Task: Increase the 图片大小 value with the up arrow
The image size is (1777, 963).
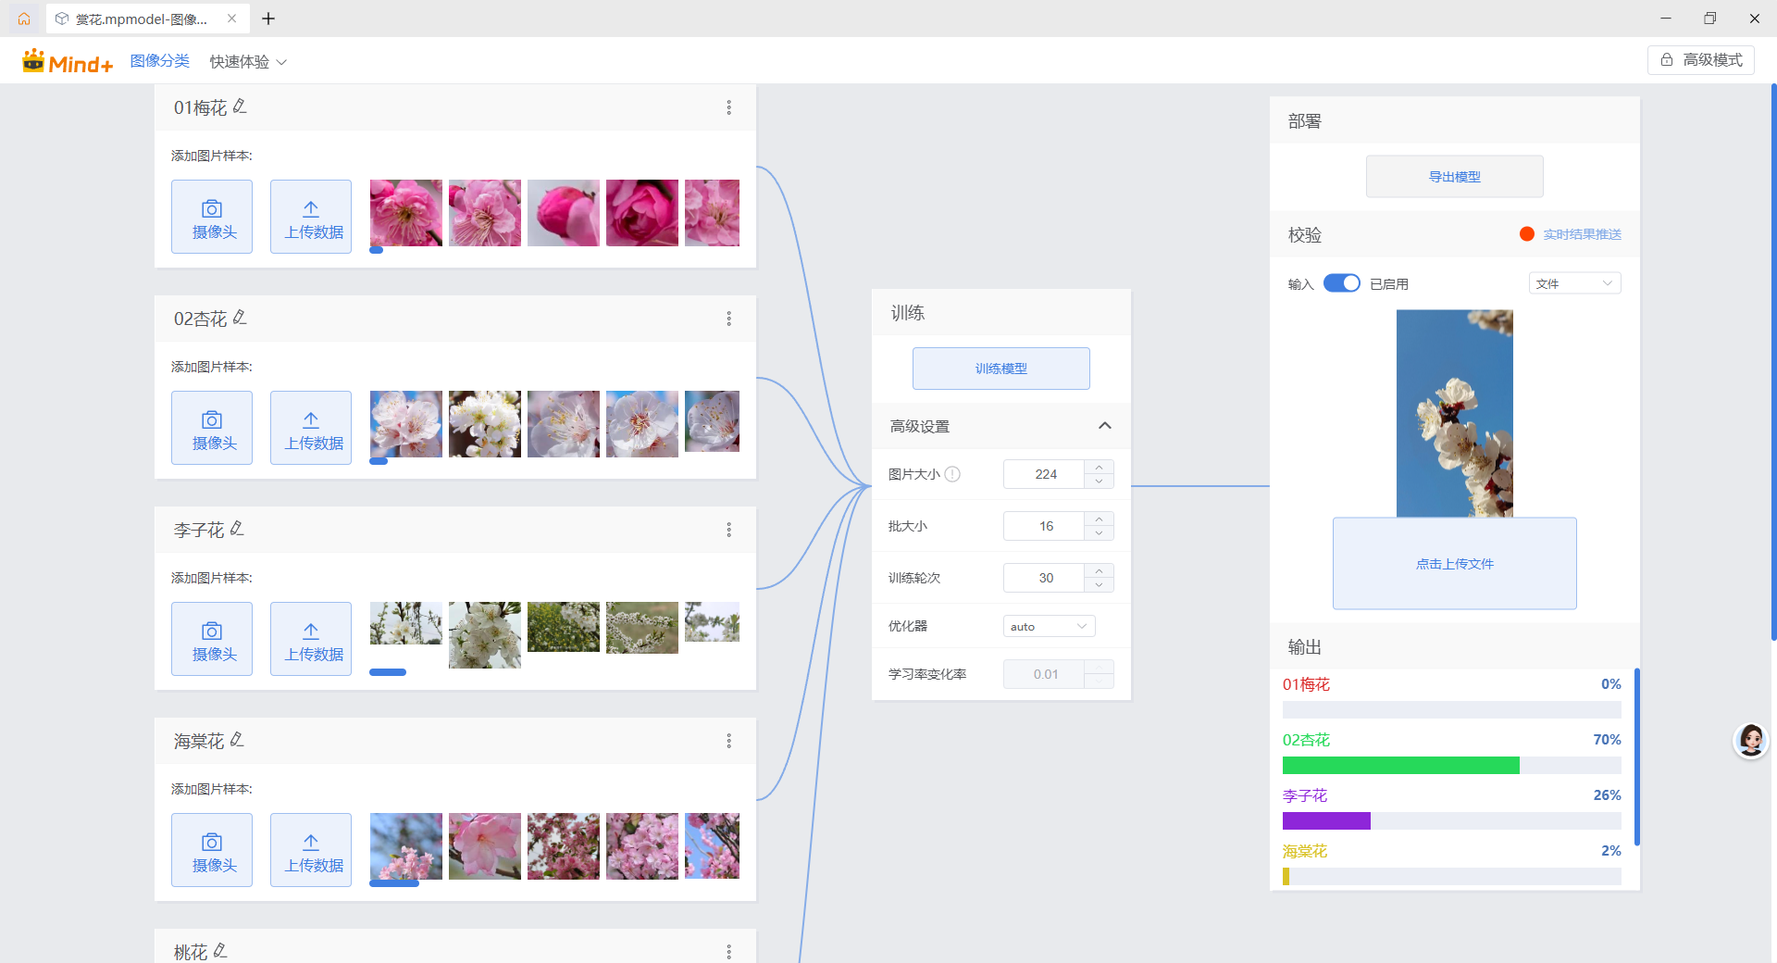Action: pos(1099,468)
